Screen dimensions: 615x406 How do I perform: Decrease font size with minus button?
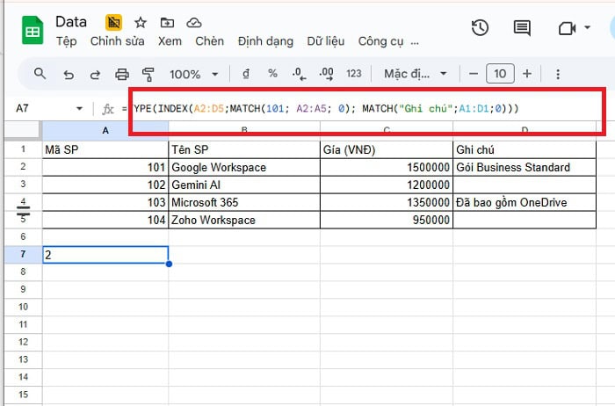[x=474, y=74]
